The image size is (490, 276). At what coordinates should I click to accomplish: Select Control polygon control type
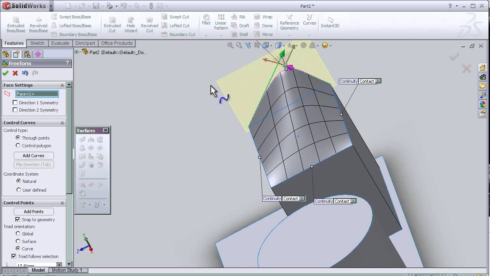pos(18,146)
